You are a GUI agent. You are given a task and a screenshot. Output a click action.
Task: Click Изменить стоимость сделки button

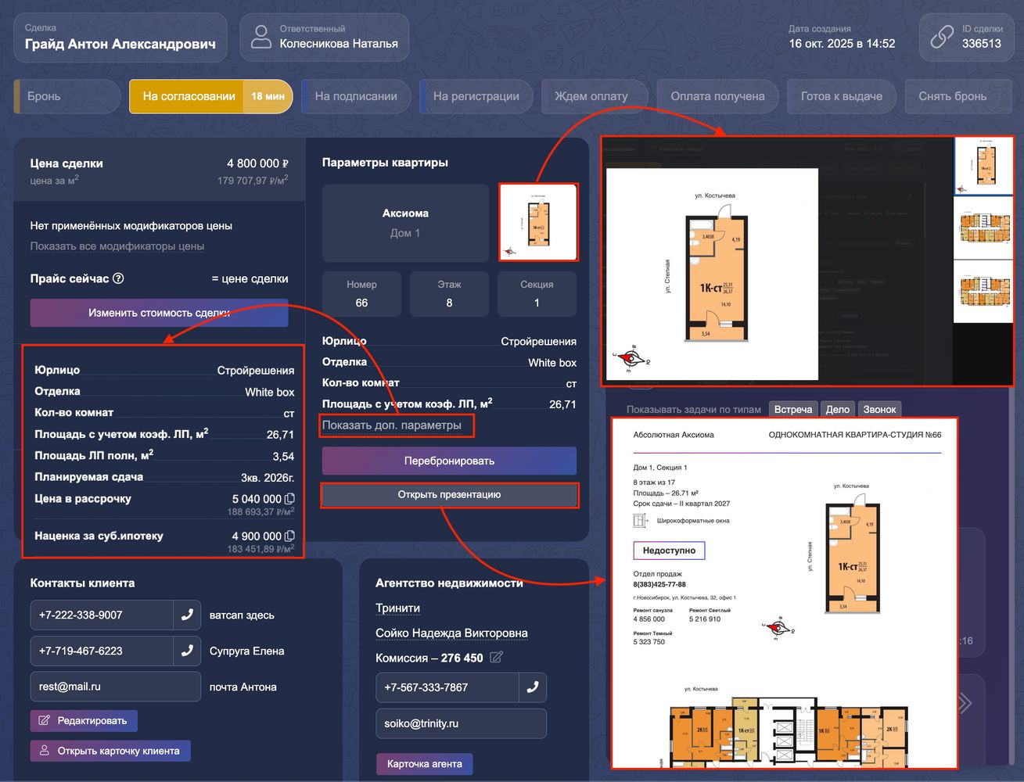[159, 313]
